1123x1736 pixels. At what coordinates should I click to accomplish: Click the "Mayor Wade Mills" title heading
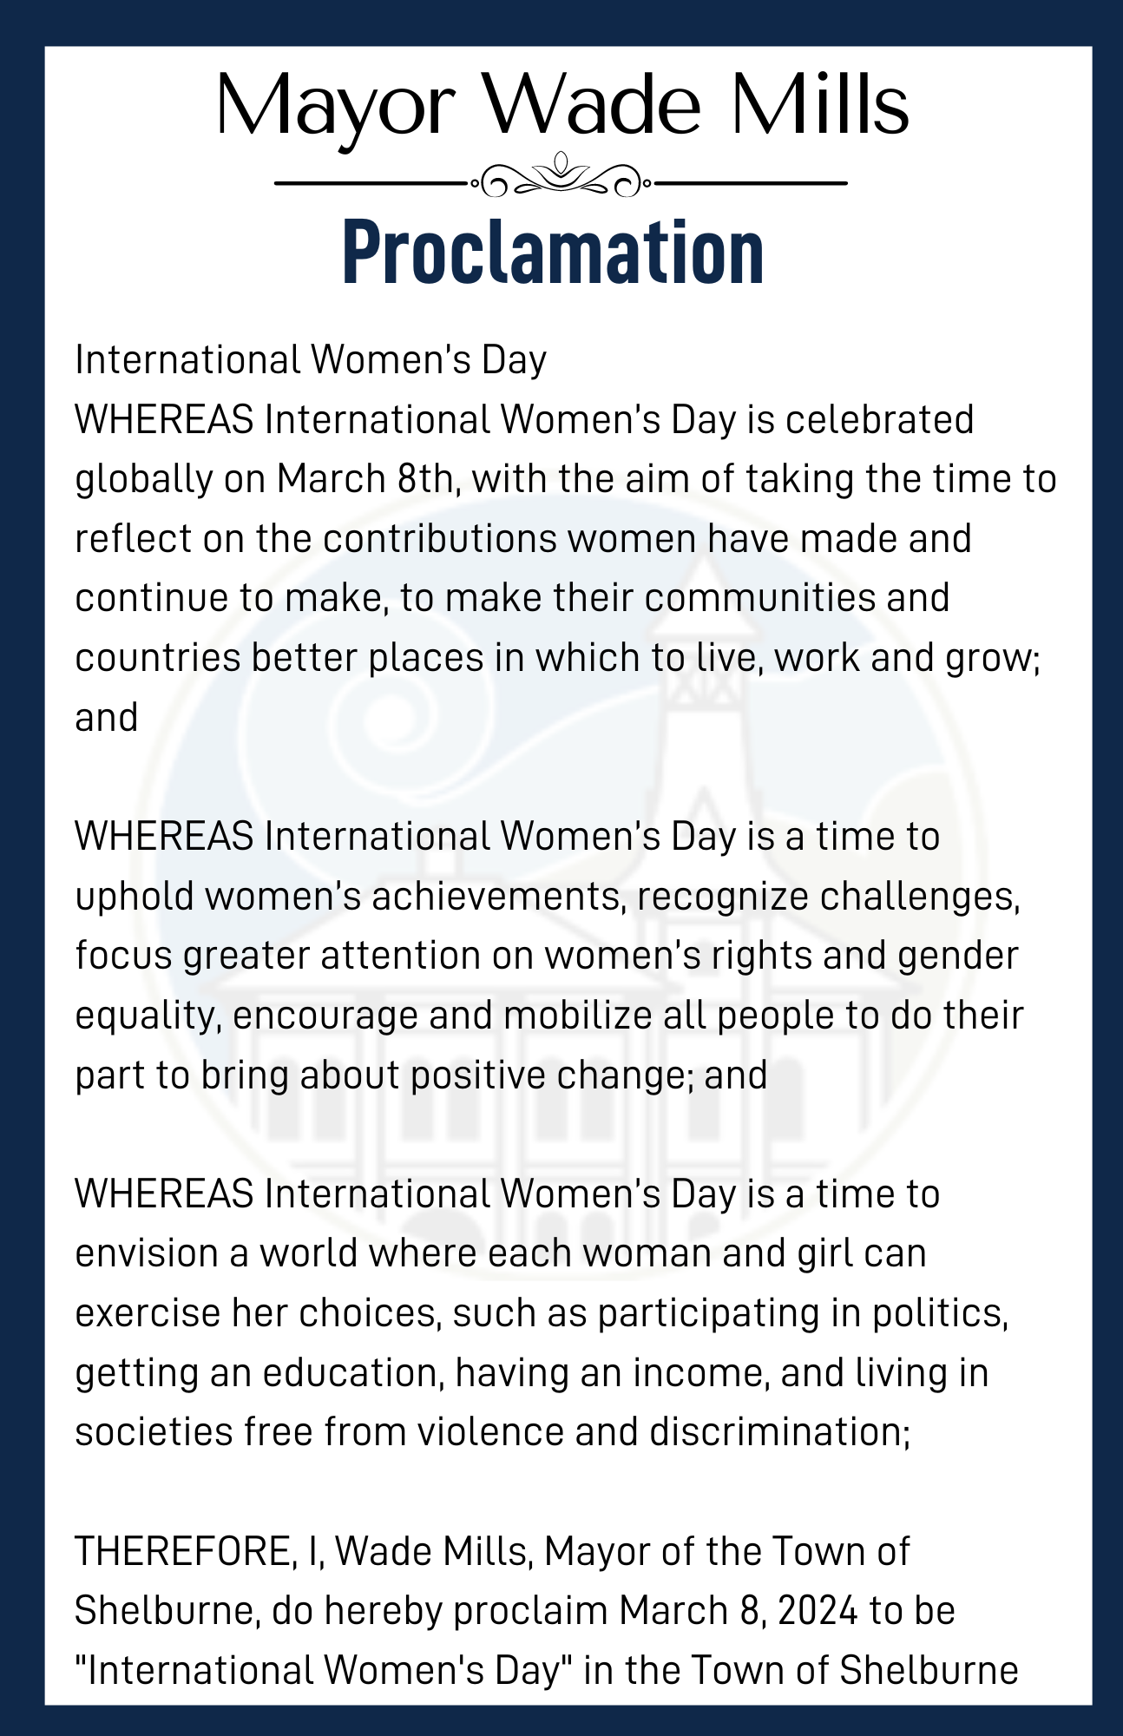click(x=561, y=104)
